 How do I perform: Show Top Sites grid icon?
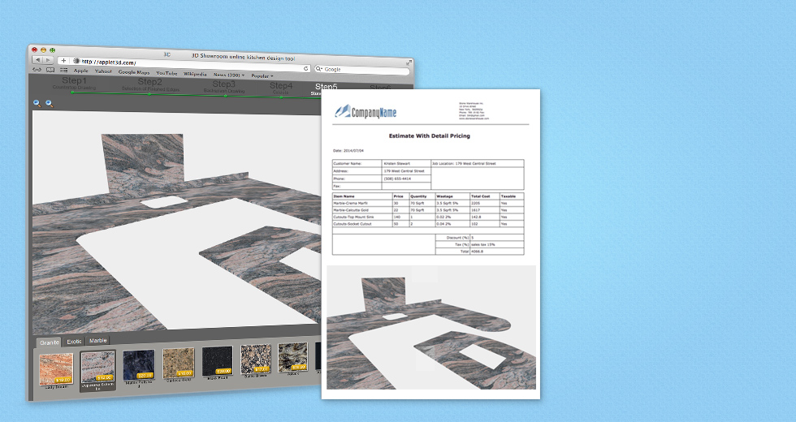pyautogui.click(x=64, y=71)
